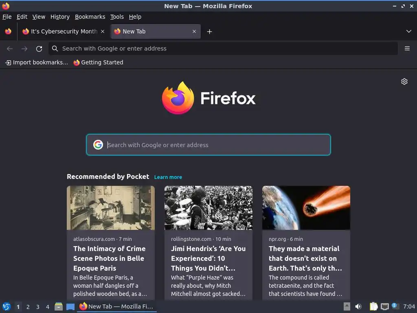
Task: Switch to workspace 2 in taskbar
Action: pos(28,307)
